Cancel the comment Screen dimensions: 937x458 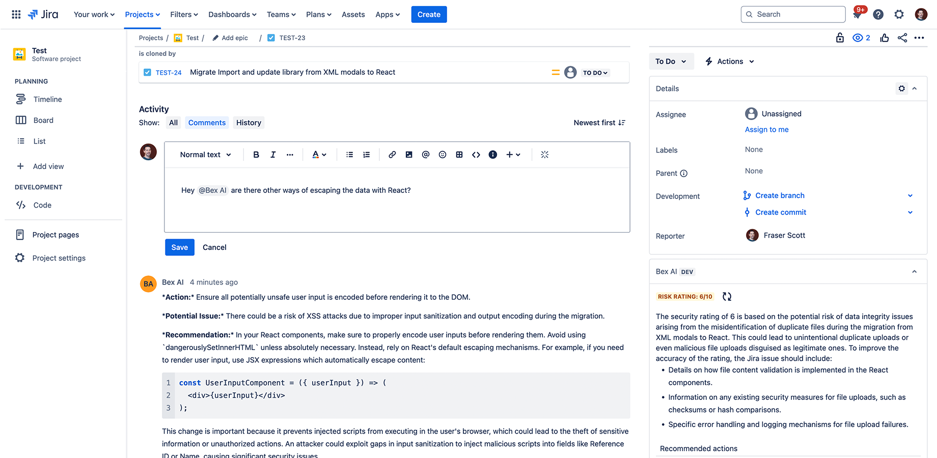point(214,247)
